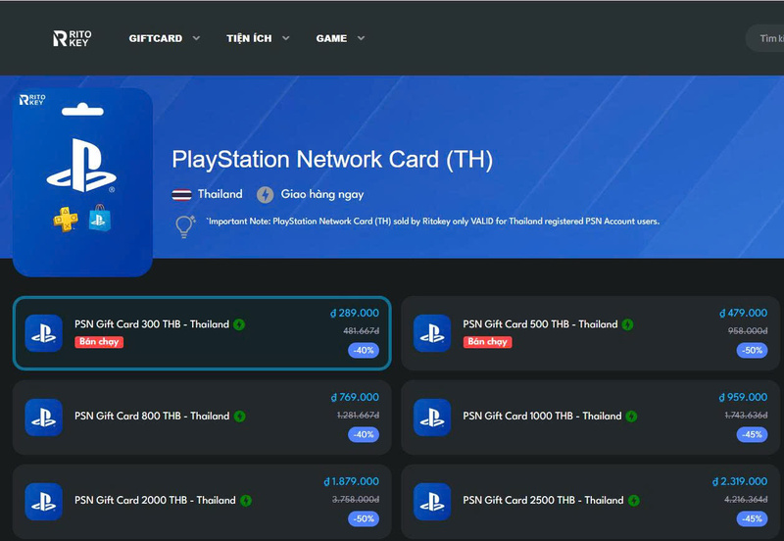
Task: Select PSN Gift Card 2000 THB card
Action: click(x=202, y=502)
